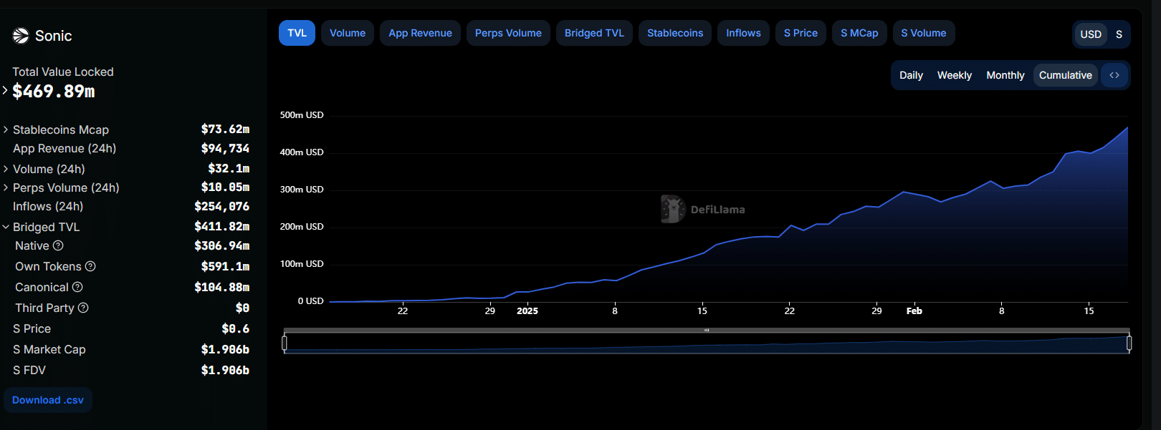Click the Sonic chain name heading

[54, 36]
